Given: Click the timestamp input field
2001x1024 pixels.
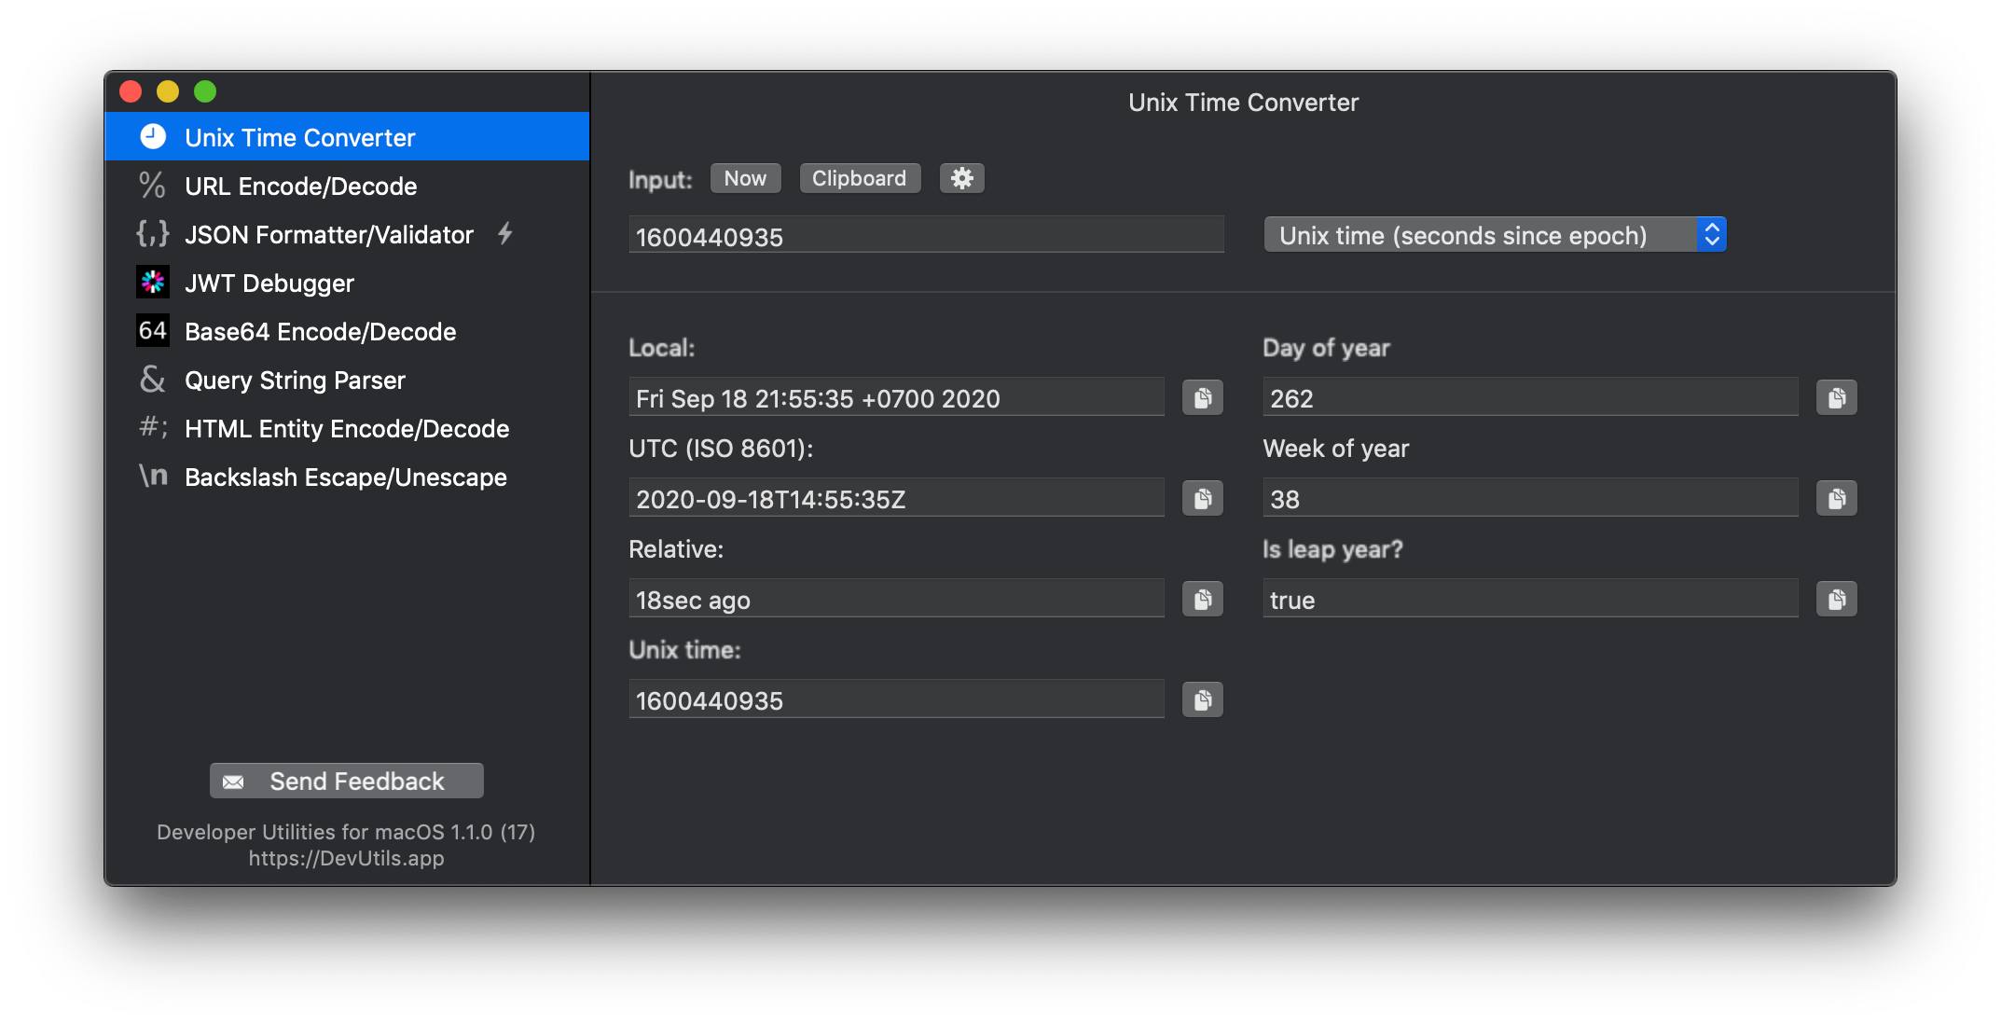Looking at the screenshot, I should (926, 236).
